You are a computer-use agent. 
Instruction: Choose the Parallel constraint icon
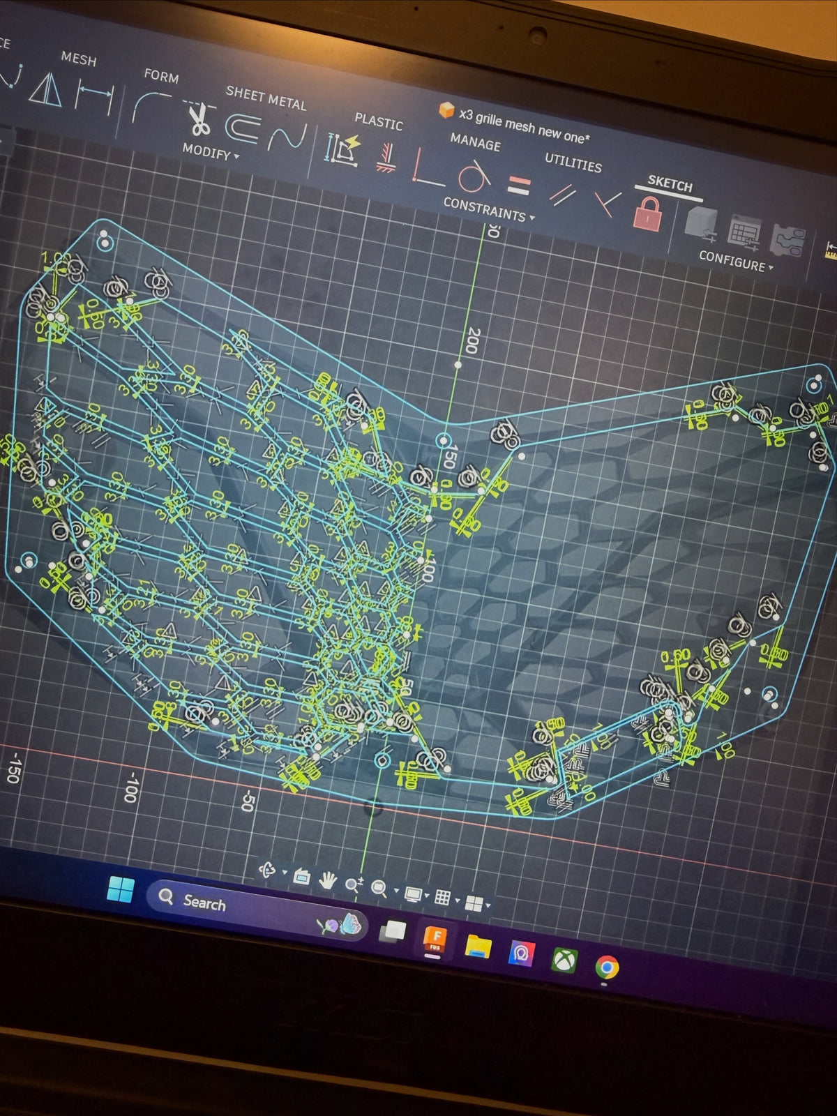[561, 195]
